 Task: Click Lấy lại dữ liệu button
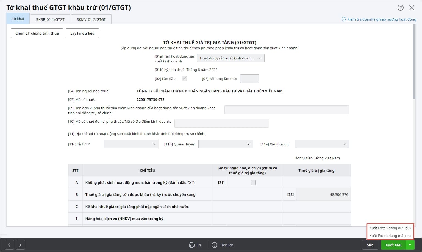[x=82, y=33]
